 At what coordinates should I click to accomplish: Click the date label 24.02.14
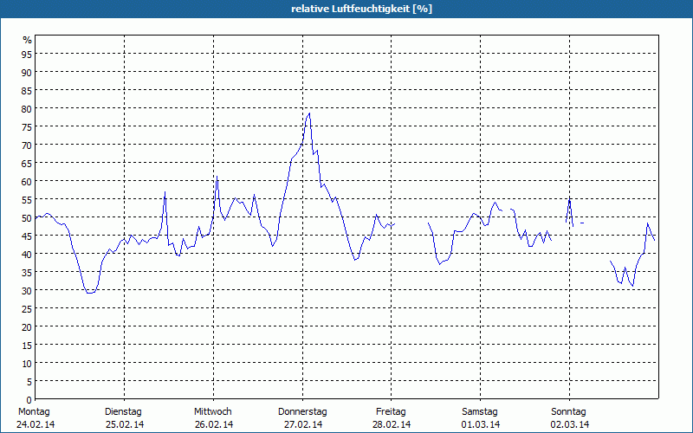click(35, 424)
